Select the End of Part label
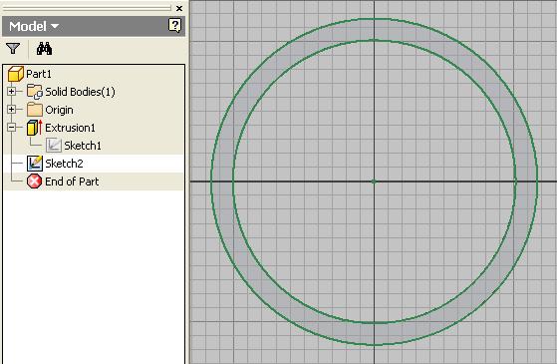Image resolution: width=557 pixels, height=364 pixels. point(72,182)
